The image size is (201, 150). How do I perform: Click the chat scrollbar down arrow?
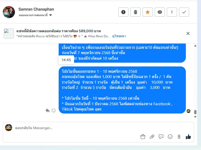coord(195,117)
